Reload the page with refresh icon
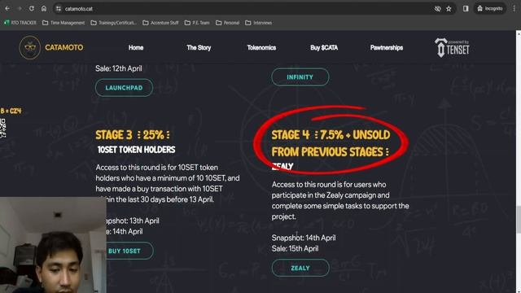The width and height of the screenshot is (521, 293). click(32, 9)
